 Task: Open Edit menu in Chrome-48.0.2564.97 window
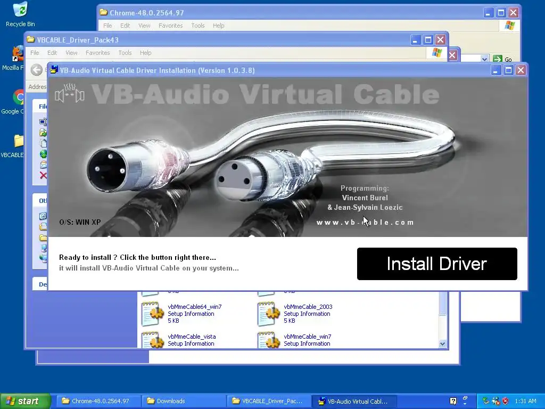click(x=125, y=26)
